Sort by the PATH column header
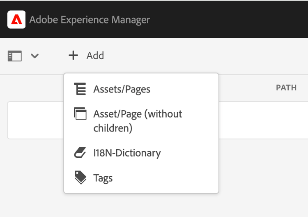 (286, 88)
